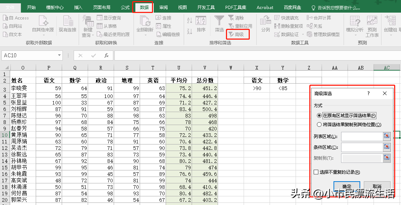
Task: Open the 排序 sort dialog
Action: click(201, 24)
